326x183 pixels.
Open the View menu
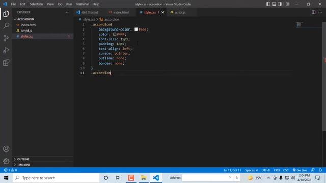click(50, 4)
